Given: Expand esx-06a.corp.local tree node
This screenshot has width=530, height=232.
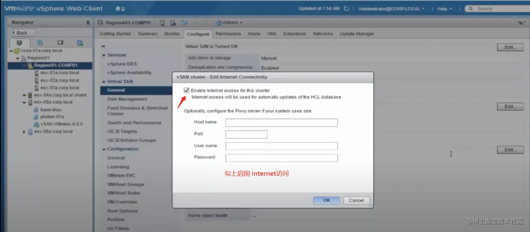Looking at the screenshot, I should click(24, 132).
